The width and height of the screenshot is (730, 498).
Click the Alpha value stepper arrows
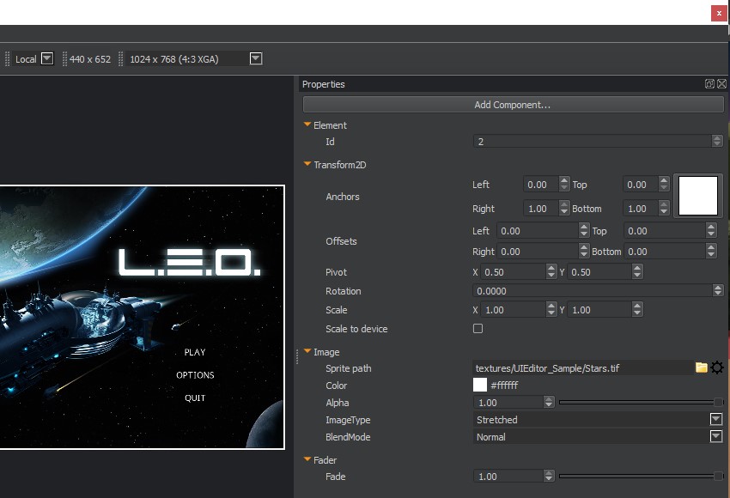click(x=549, y=403)
